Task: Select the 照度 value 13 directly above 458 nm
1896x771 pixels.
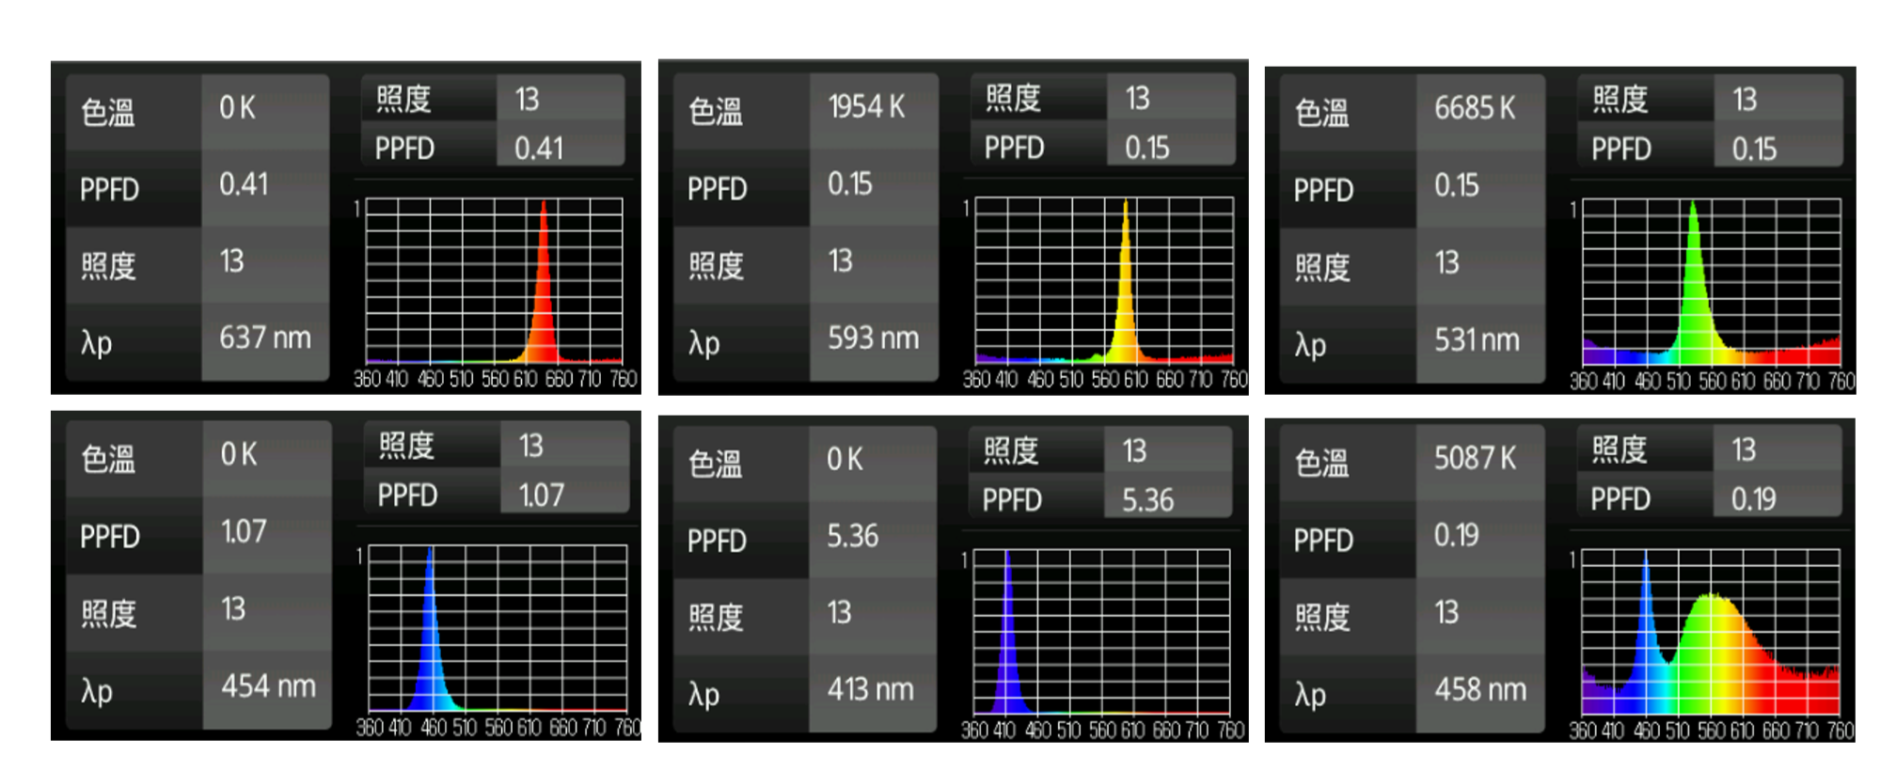Action: [1446, 612]
